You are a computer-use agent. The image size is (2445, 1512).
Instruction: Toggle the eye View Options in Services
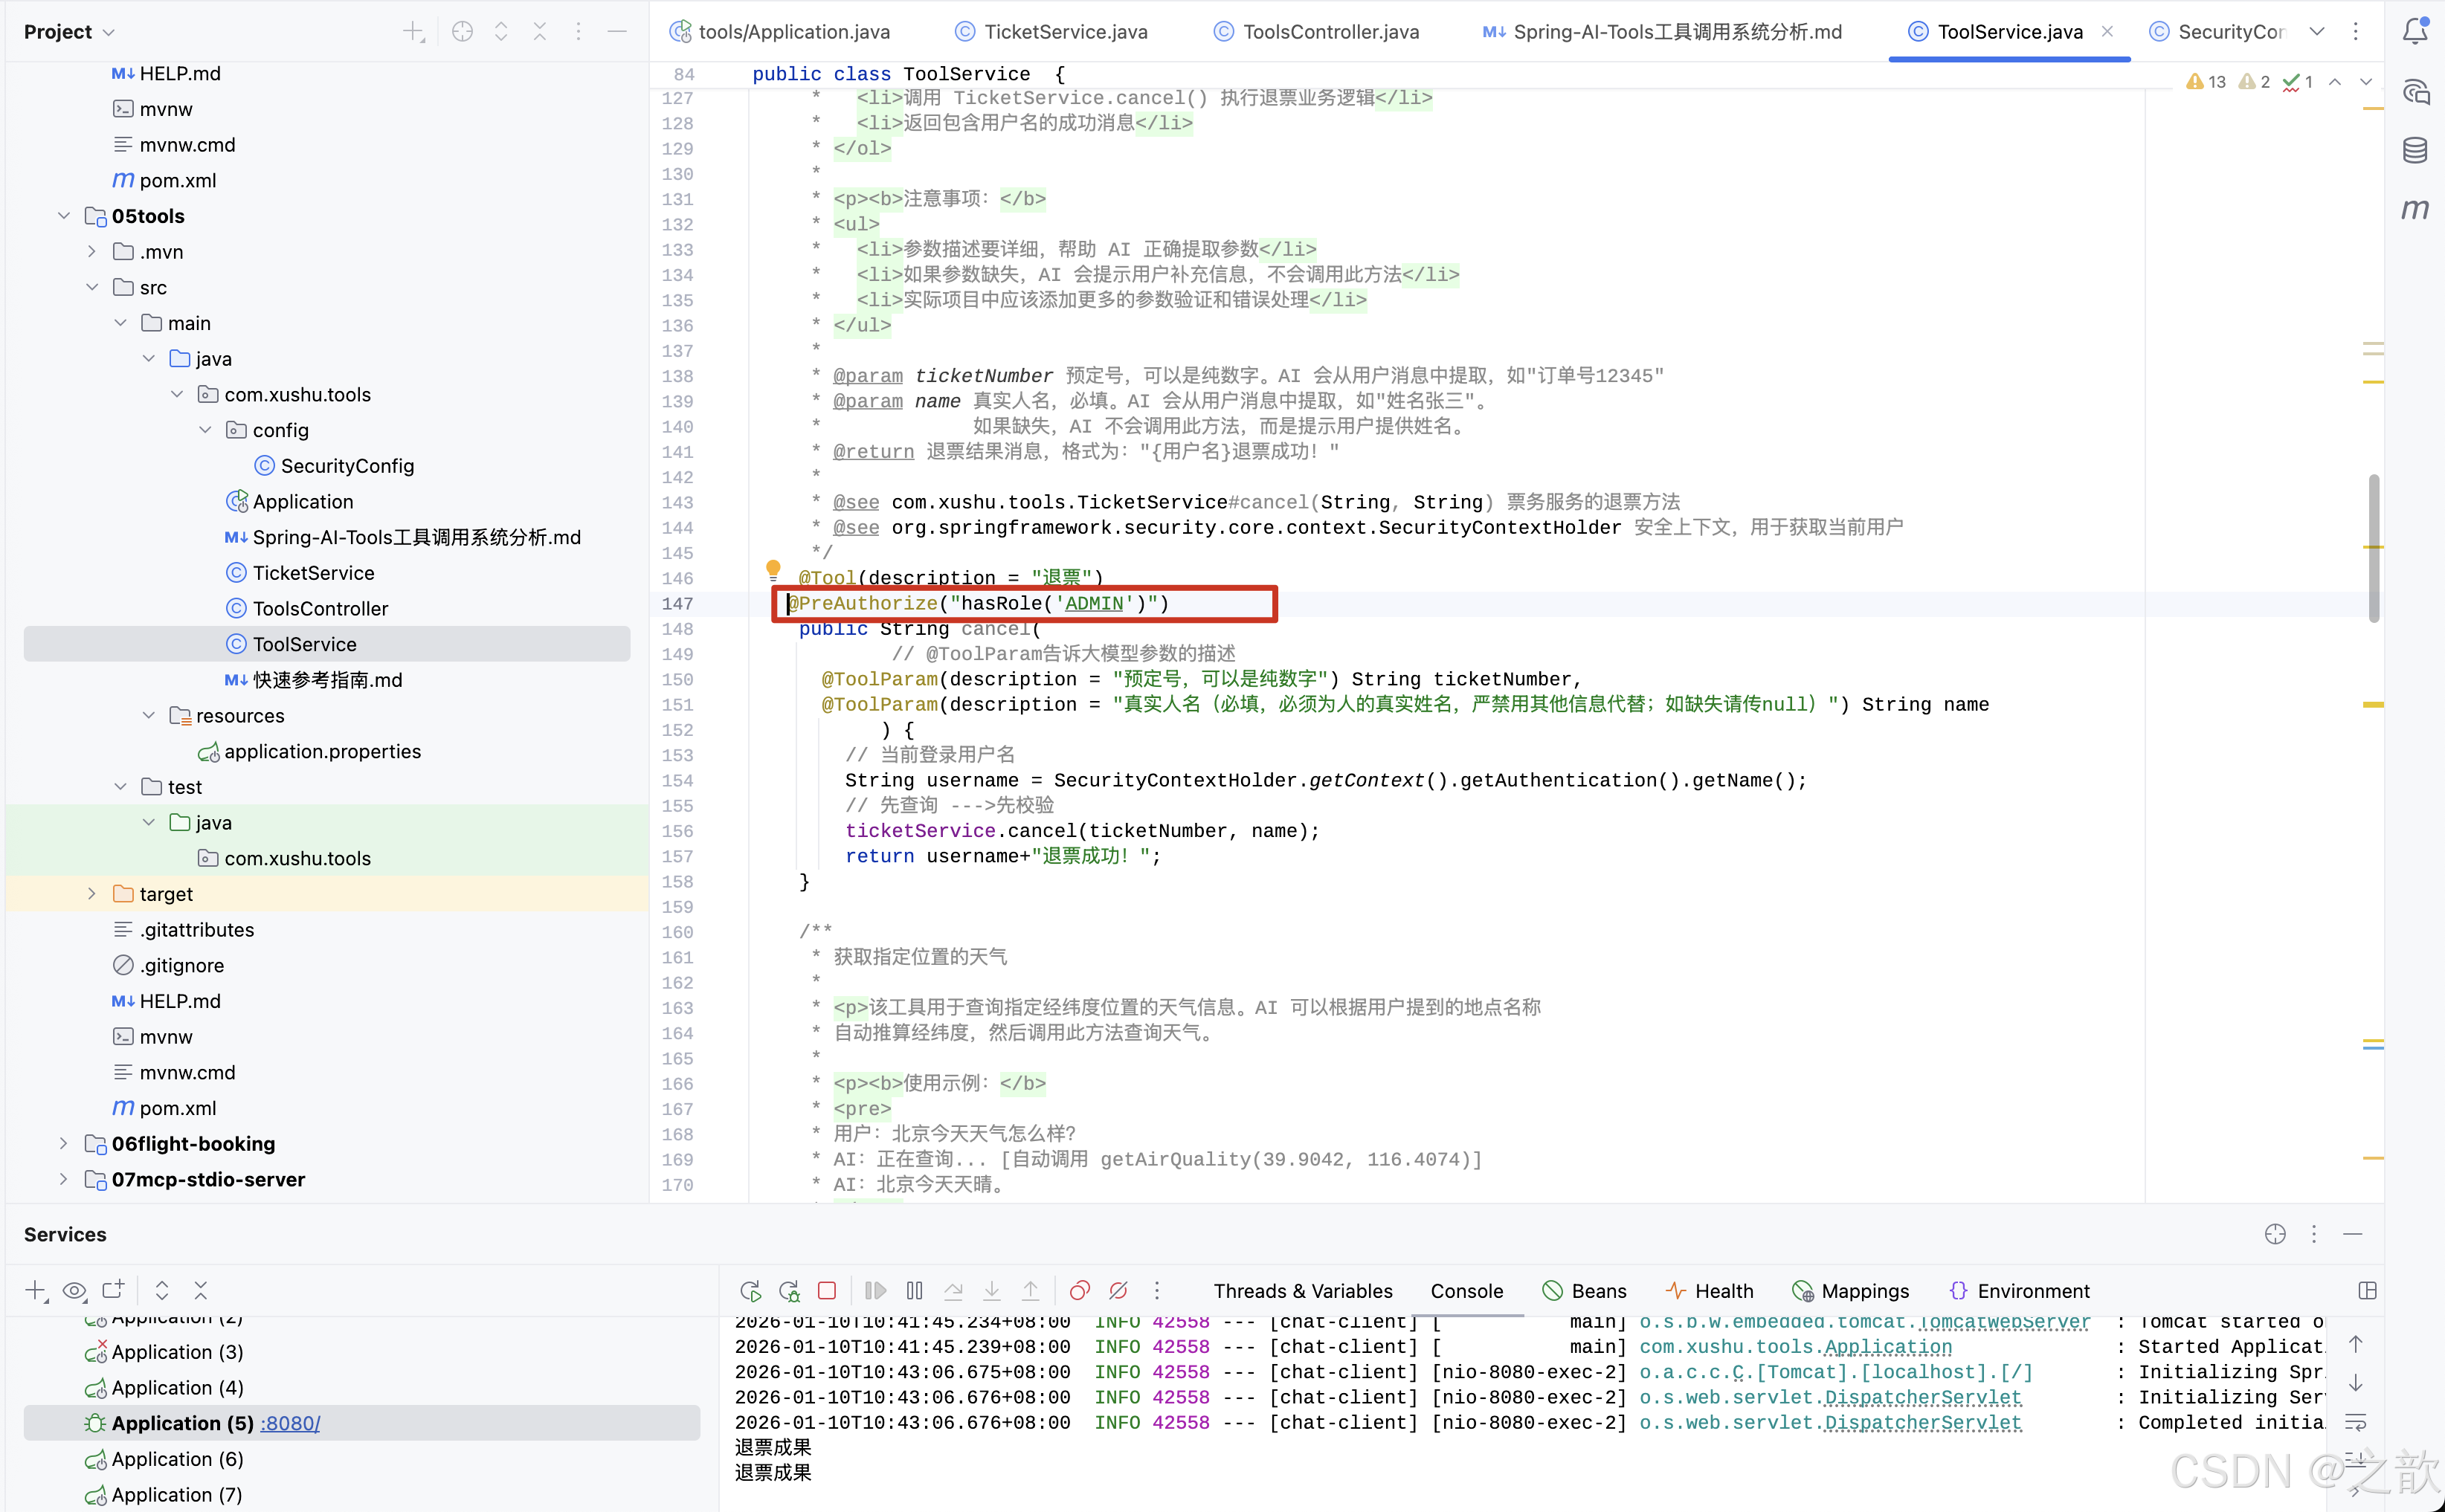coord(74,1291)
